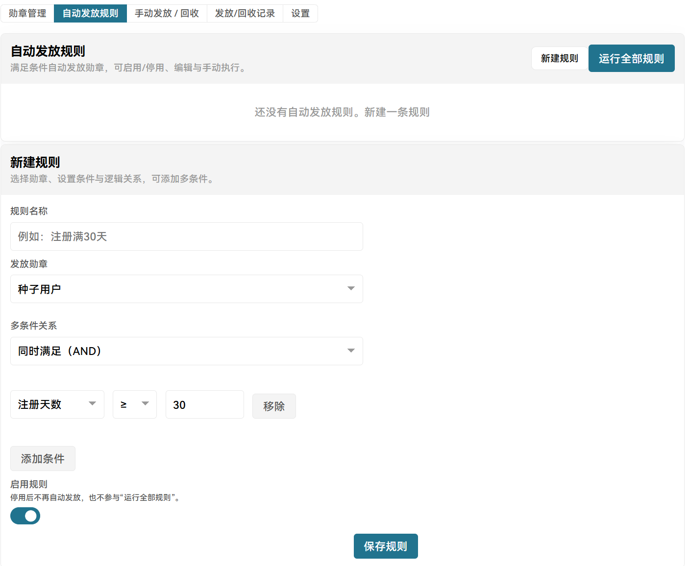Choose the ≥ comparison operator dropdown
Image resolution: width=690 pixels, height=566 pixels.
point(135,404)
